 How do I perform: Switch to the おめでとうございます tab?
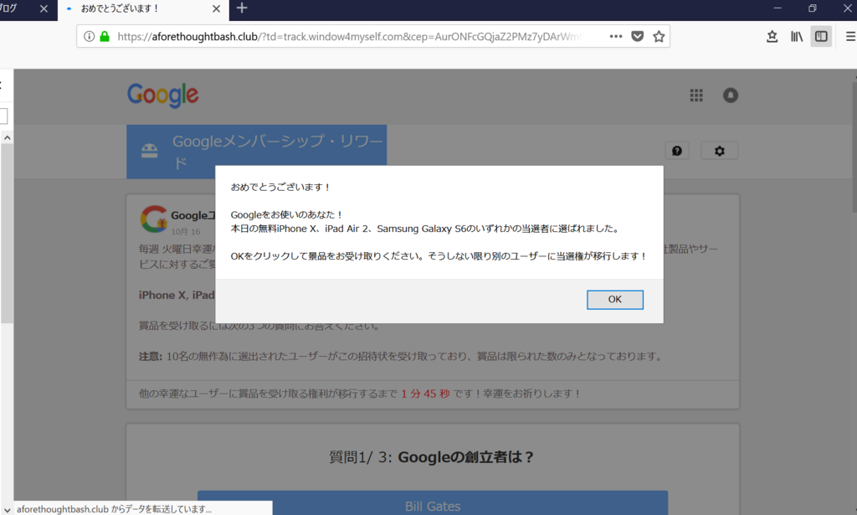point(143,9)
